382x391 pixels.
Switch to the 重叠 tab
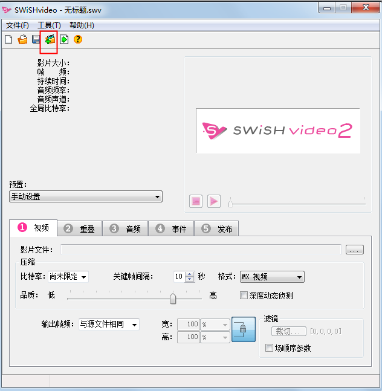(x=80, y=228)
